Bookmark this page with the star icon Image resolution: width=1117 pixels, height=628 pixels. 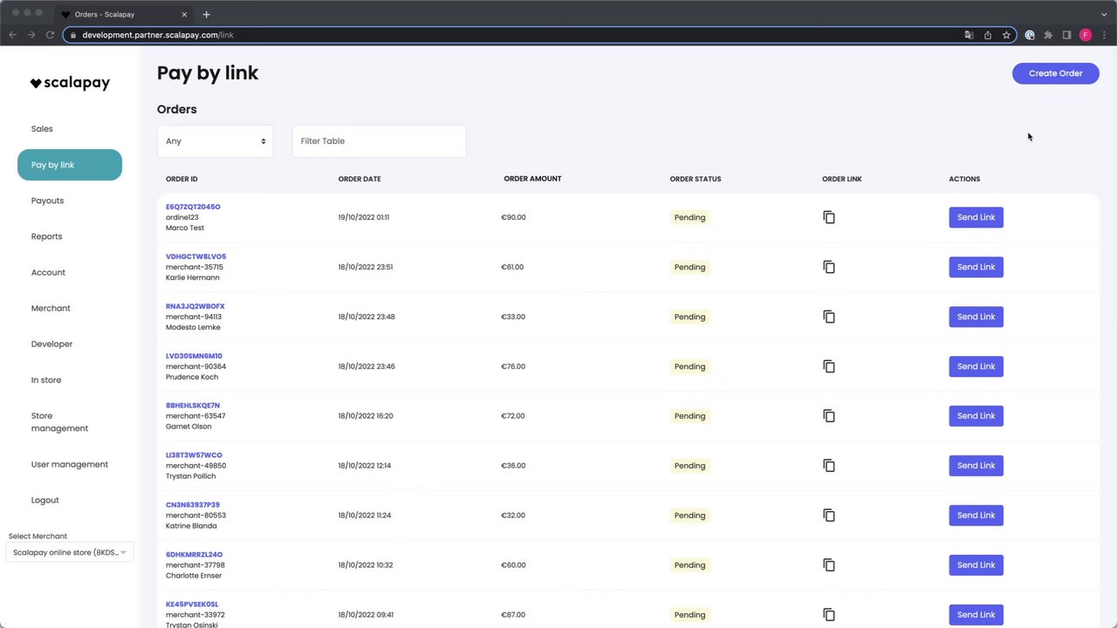tap(1006, 35)
